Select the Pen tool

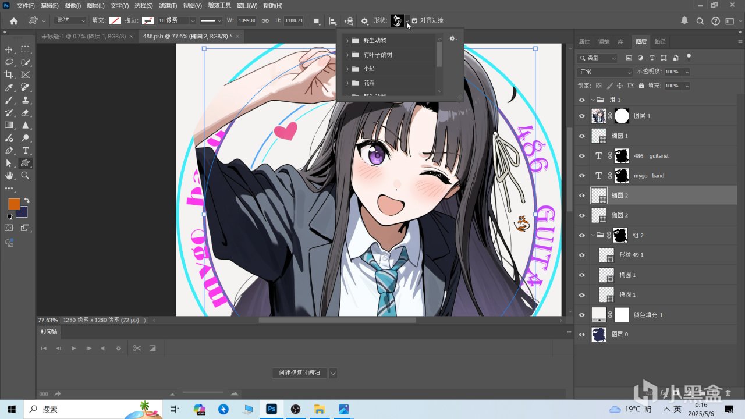tap(9, 151)
